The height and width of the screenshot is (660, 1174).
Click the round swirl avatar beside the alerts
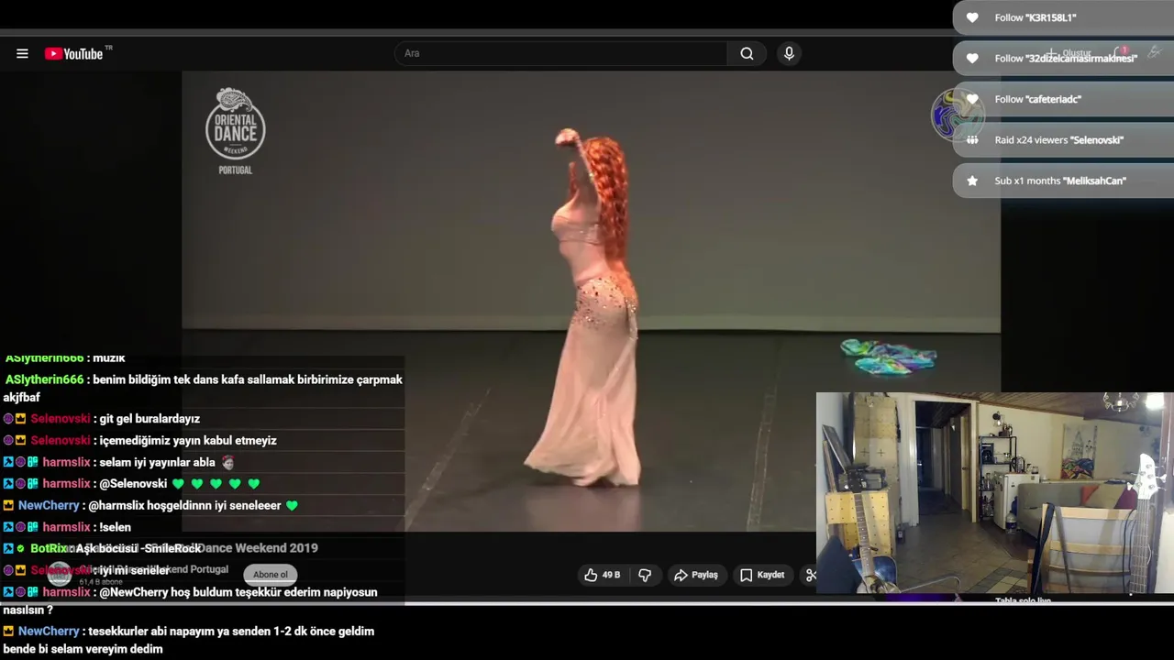tap(958, 115)
